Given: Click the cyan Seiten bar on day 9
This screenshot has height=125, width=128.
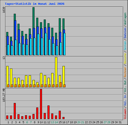Looking at the screenshot, I should 38,44.
